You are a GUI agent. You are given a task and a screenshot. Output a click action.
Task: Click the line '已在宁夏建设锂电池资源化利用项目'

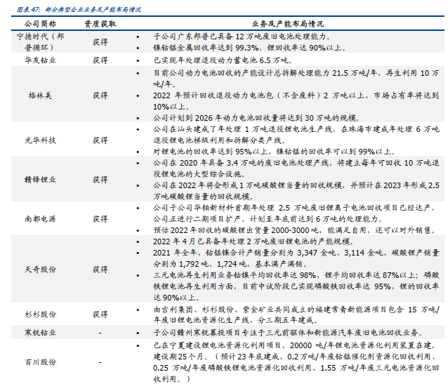point(294,345)
